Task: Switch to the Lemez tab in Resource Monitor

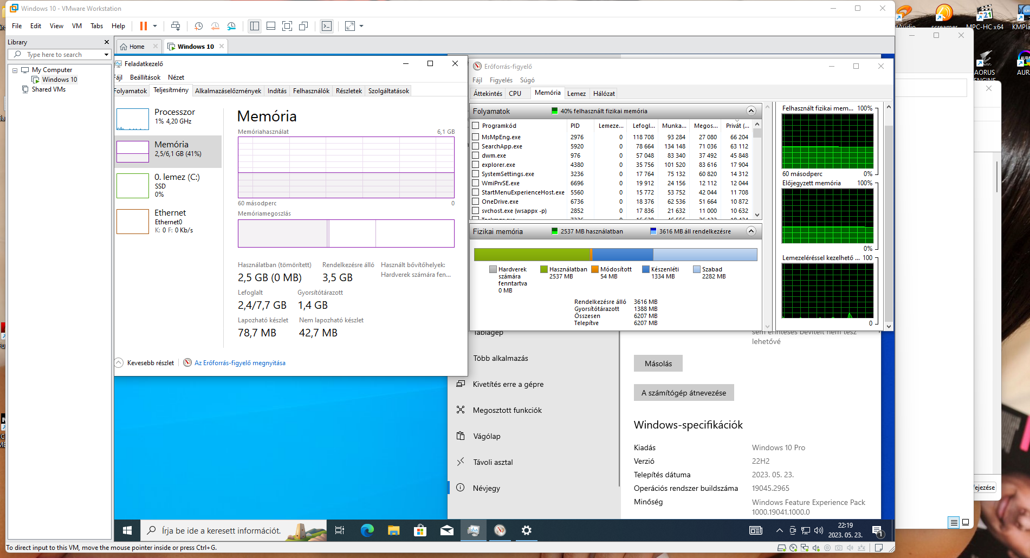Action: pyautogui.click(x=576, y=94)
